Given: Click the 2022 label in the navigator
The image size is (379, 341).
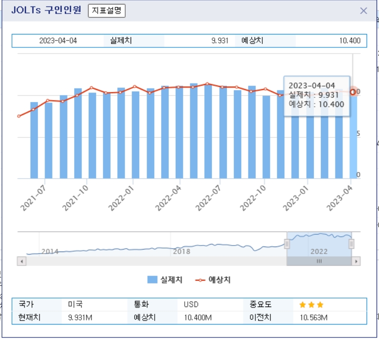Looking at the screenshot, I should pyautogui.click(x=319, y=251).
